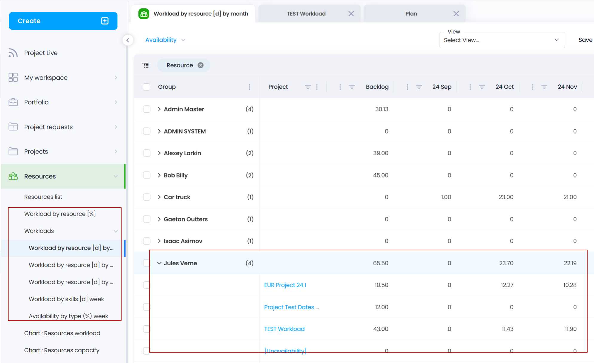Viewport: 594px width, 363px height.
Task: Close the Plan tab
Action: [456, 14]
